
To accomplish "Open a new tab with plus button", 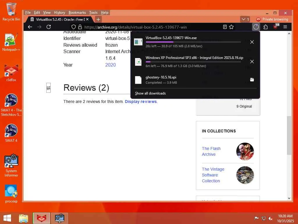I will click(98, 19).
